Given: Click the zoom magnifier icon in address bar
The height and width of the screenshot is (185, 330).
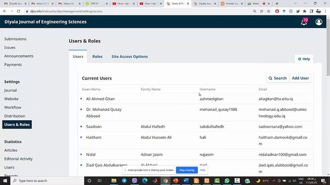Looking at the screenshot, I should coord(255,11).
